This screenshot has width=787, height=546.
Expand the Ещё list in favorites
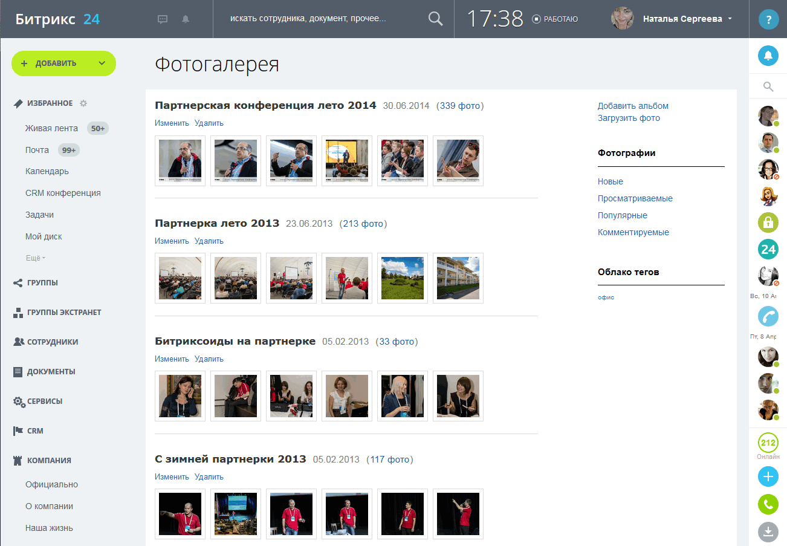[35, 258]
